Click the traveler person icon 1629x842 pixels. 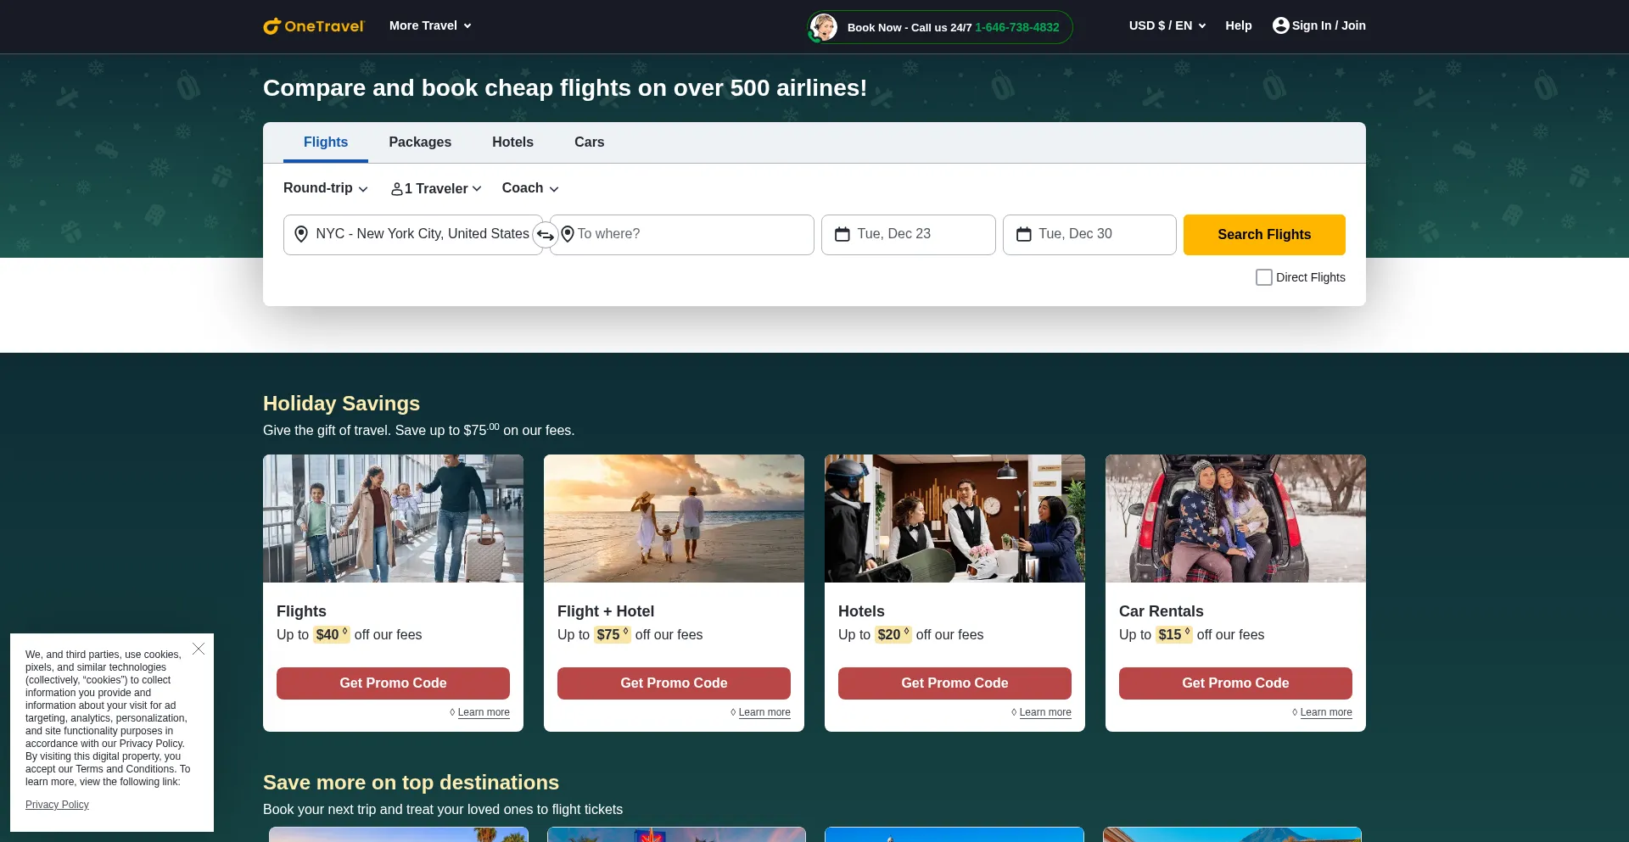click(x=396, y=189)
